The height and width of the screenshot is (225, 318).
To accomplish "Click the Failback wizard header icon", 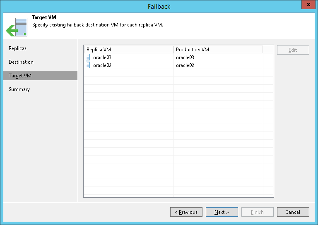I will coord(17,27).
